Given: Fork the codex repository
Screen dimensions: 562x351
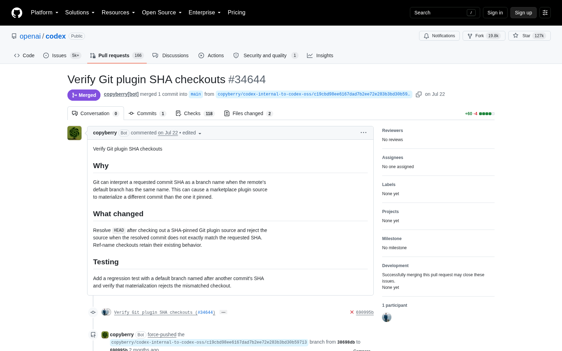Looking at the screenshot, I should [484, 36].
